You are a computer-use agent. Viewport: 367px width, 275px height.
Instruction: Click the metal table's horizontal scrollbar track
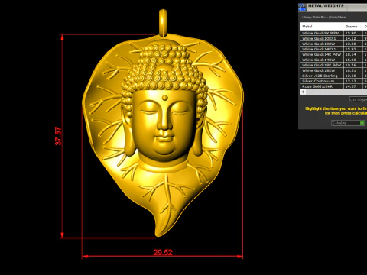click(x=336, y=92)
